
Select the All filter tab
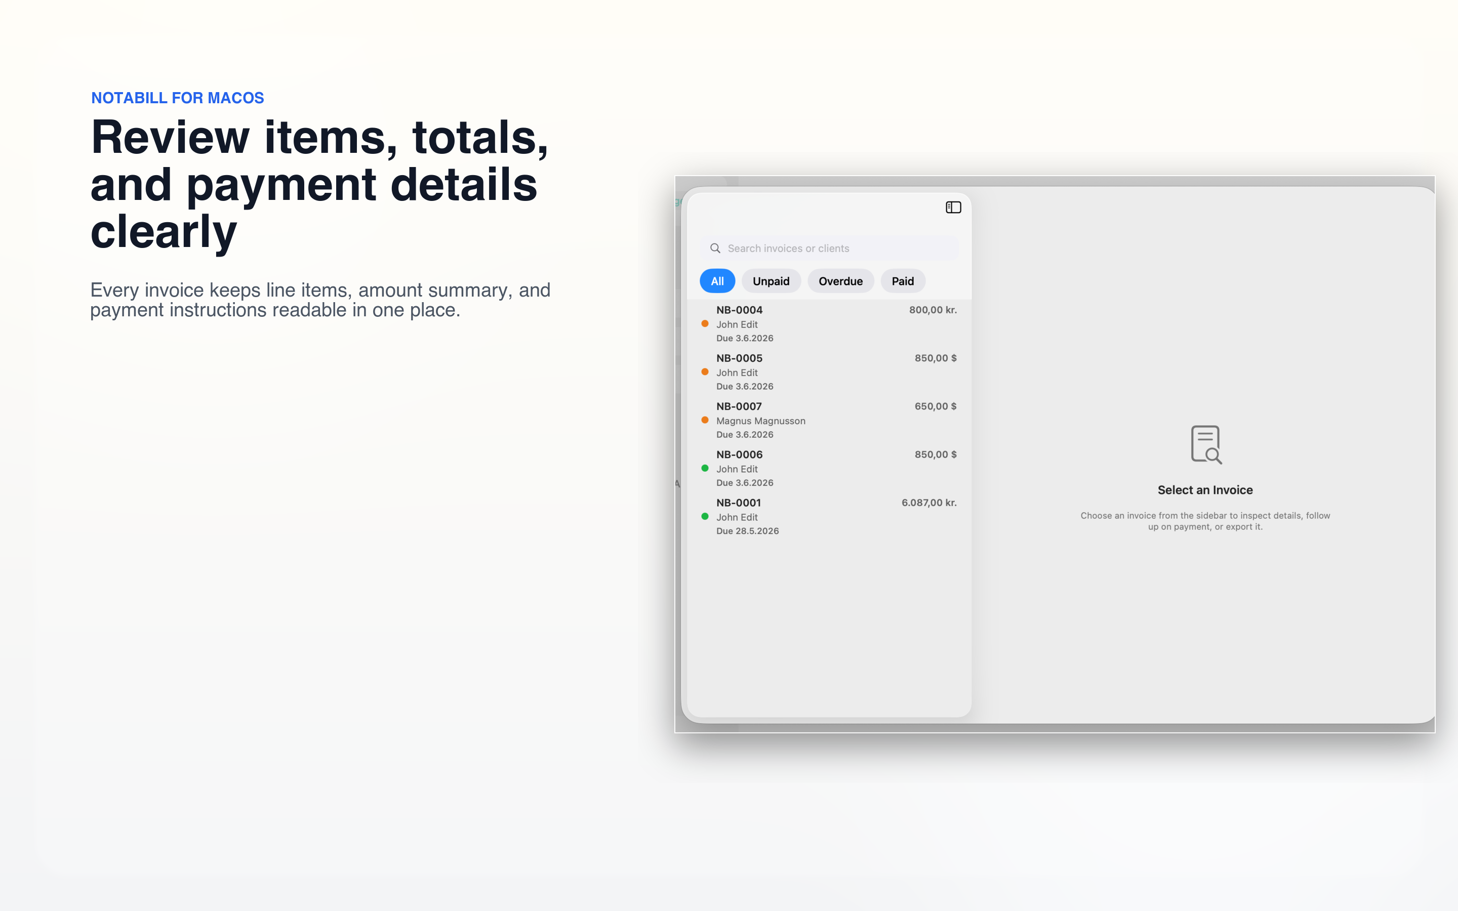pos(717,281)
